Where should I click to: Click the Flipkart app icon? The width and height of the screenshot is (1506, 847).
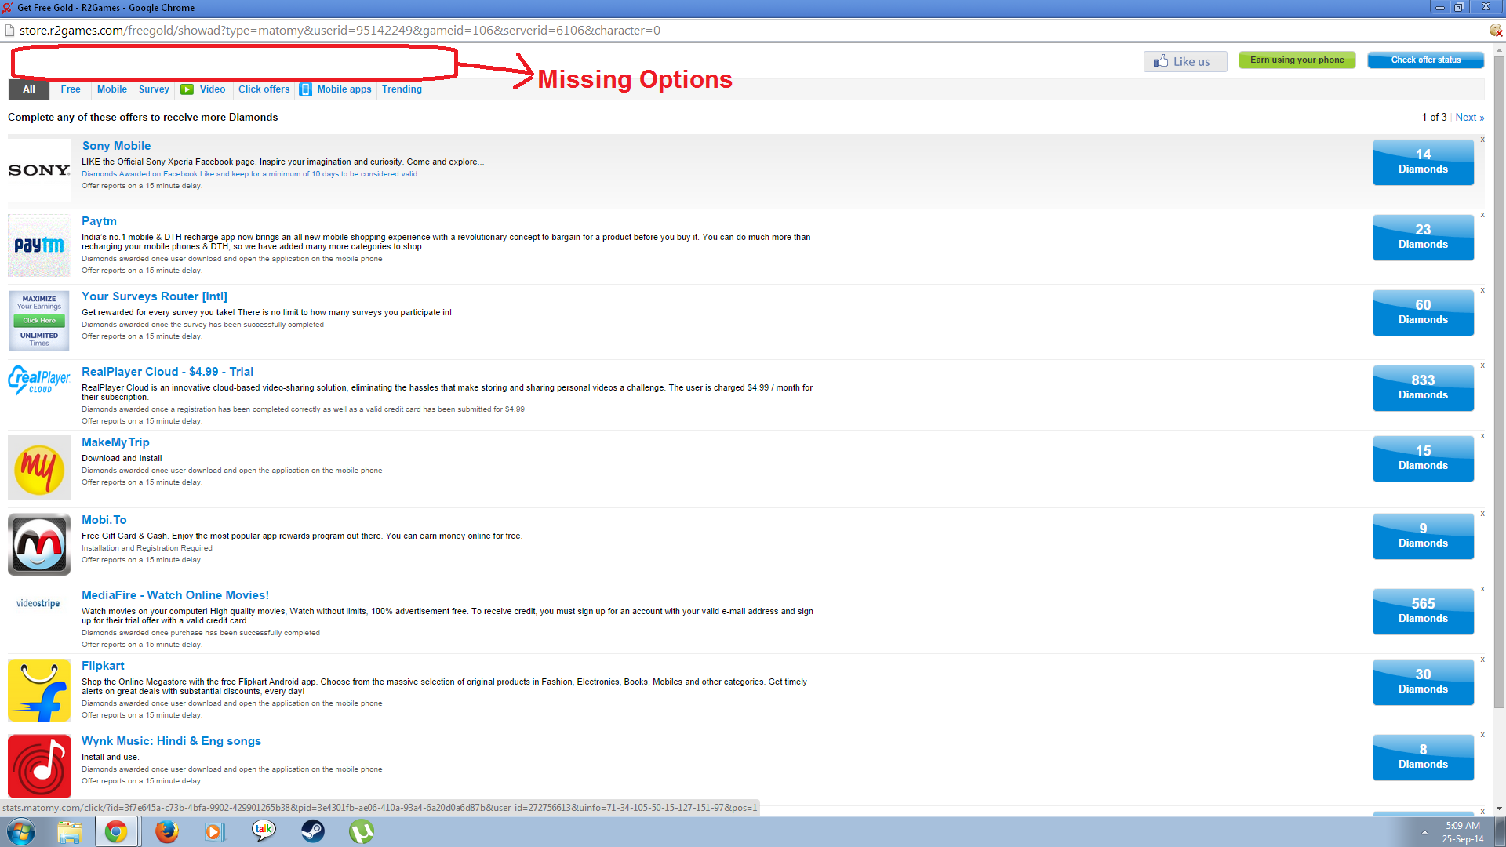tap(38, 690)
